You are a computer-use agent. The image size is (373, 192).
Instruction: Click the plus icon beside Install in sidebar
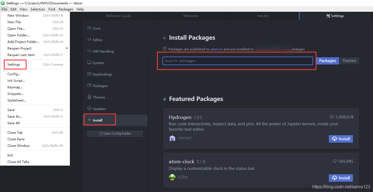click(x=89, y=120)
